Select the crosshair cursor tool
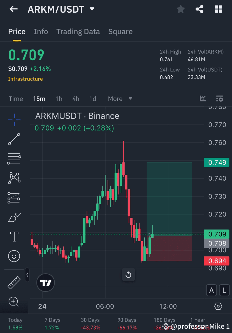232x333 pixels. [x=14, y=119]
